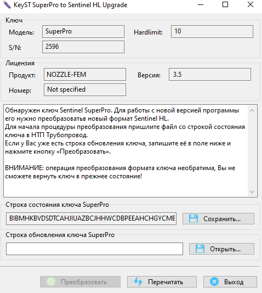
Task: Click the scroll down arrow in message box
Action: [252, 192]
